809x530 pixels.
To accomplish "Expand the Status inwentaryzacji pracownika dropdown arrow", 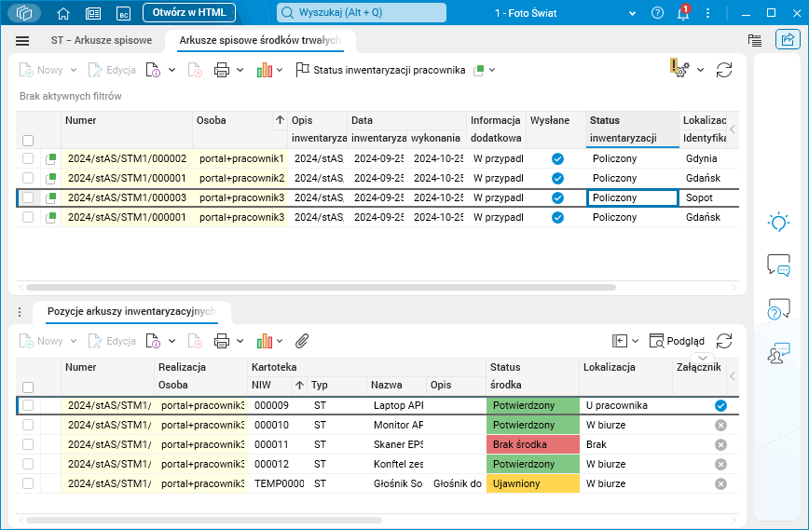I will [x=492, y=70].
